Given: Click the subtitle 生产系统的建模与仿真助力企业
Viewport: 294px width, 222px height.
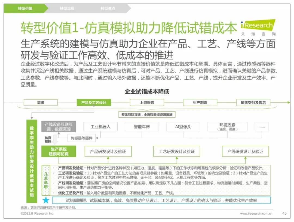Looking at the screenshot, I should pyautogui.click(x=148, y=49).
